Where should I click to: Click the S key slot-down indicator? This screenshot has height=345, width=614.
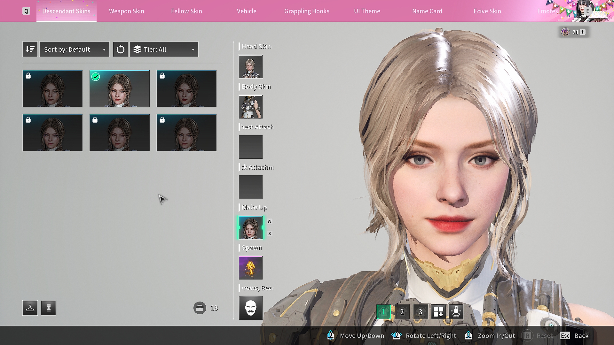(x=270, y=234)
